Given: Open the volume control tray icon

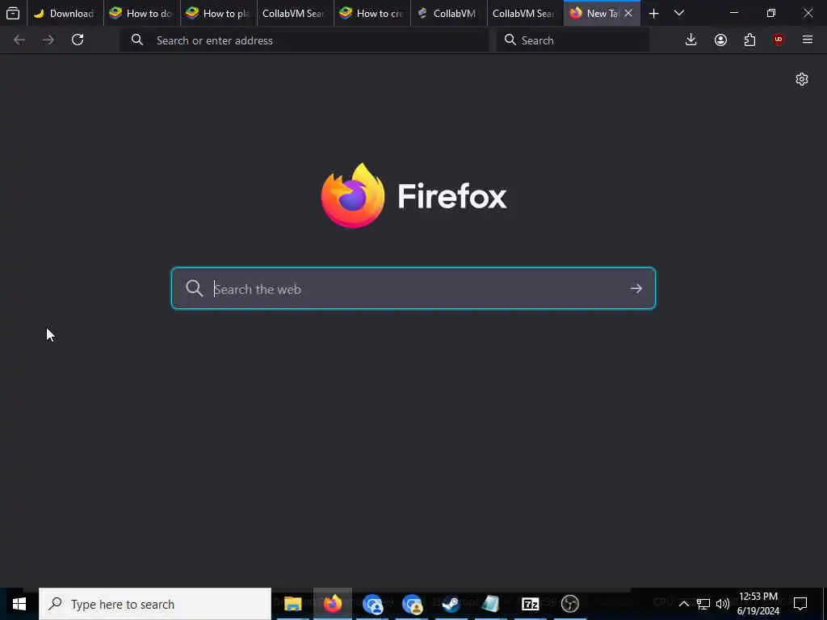Looking at the screenshot, I should [723, 604].
